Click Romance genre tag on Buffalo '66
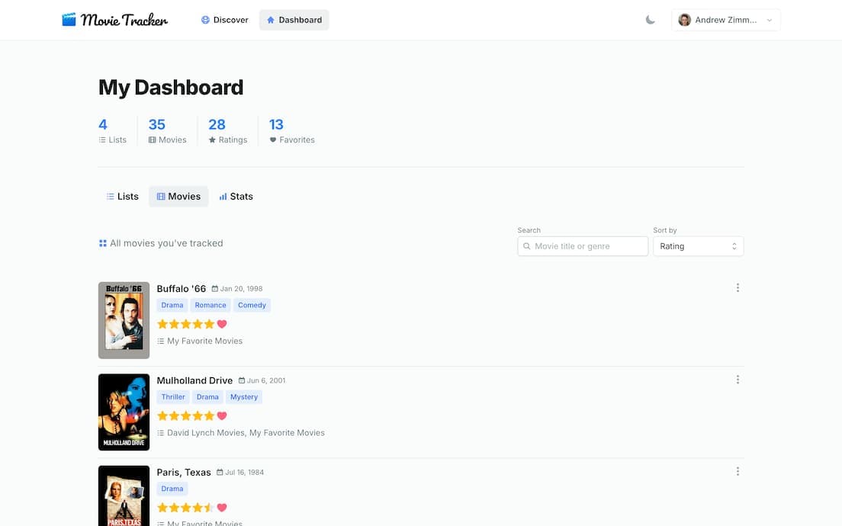Image resolution: width=842 pixels, height=526 pixels. [210, 306]
